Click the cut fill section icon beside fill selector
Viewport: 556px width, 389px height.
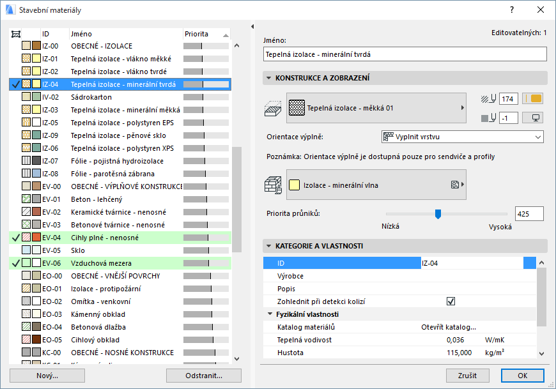(273, 109)
